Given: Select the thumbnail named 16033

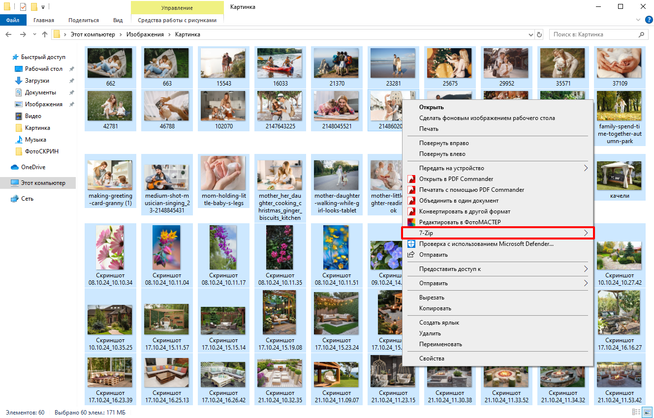Looking at the screenshot, I should pyautogui.click(x=280, y=66).
